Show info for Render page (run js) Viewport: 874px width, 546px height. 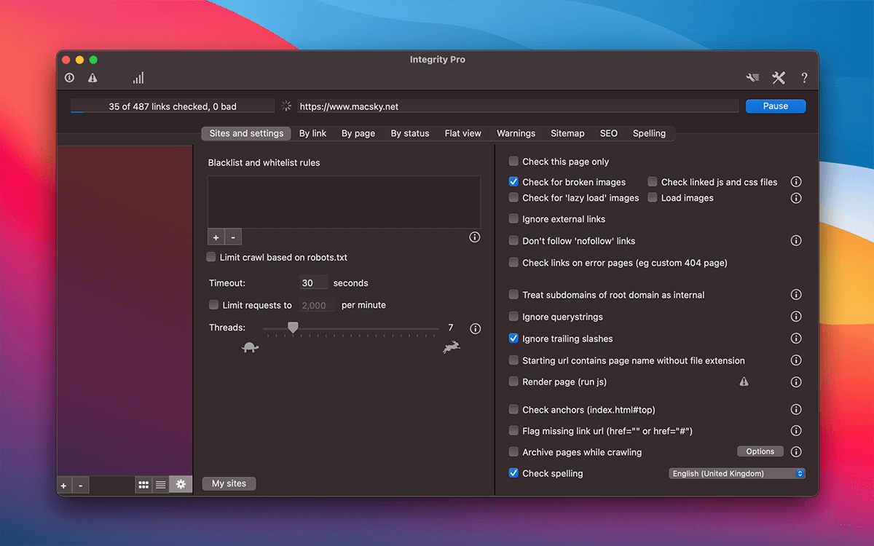[796, 382]
